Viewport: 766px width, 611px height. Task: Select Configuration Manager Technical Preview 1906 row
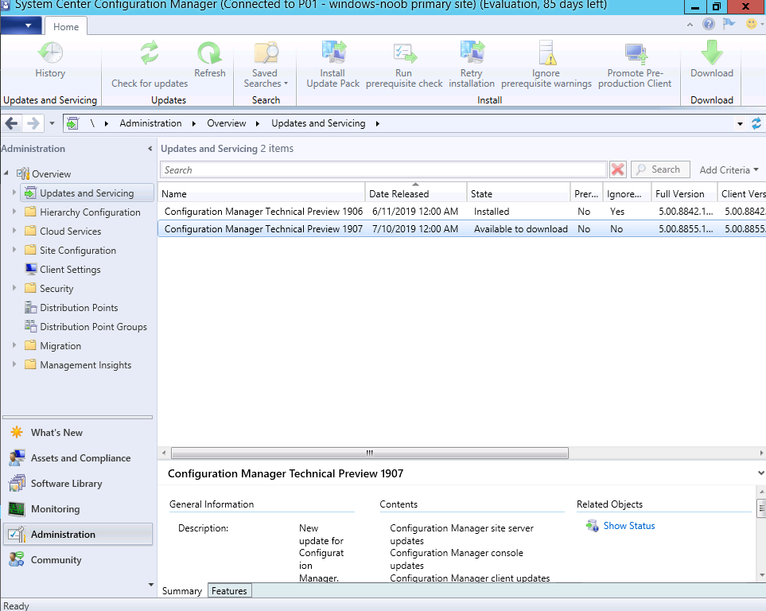coord(461,211)
